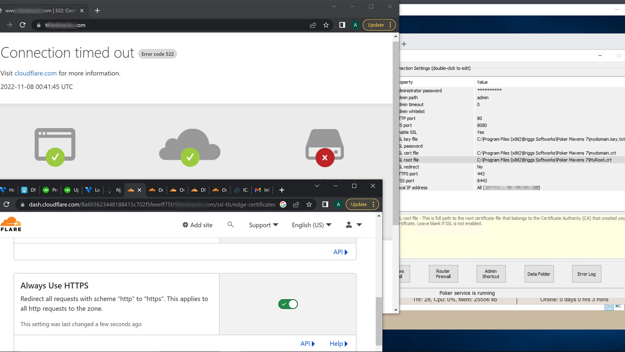Reload the Connection timed out error page

[x=23, y=25]
